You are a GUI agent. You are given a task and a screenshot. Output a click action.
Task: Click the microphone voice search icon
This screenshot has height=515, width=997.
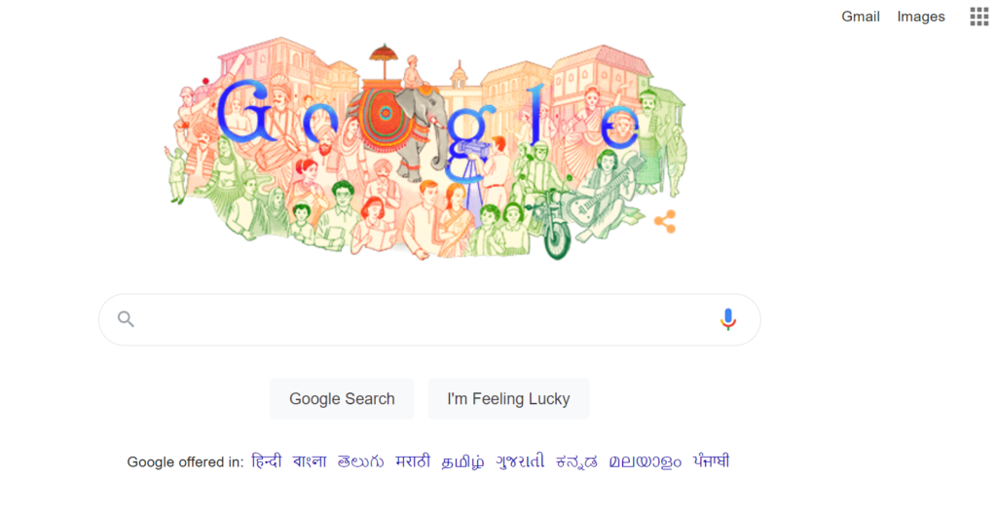point(728,319)
